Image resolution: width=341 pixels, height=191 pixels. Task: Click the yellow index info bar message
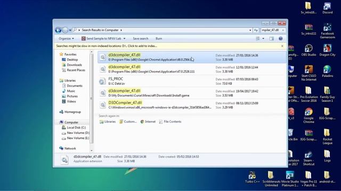click(x=107, y=46)
